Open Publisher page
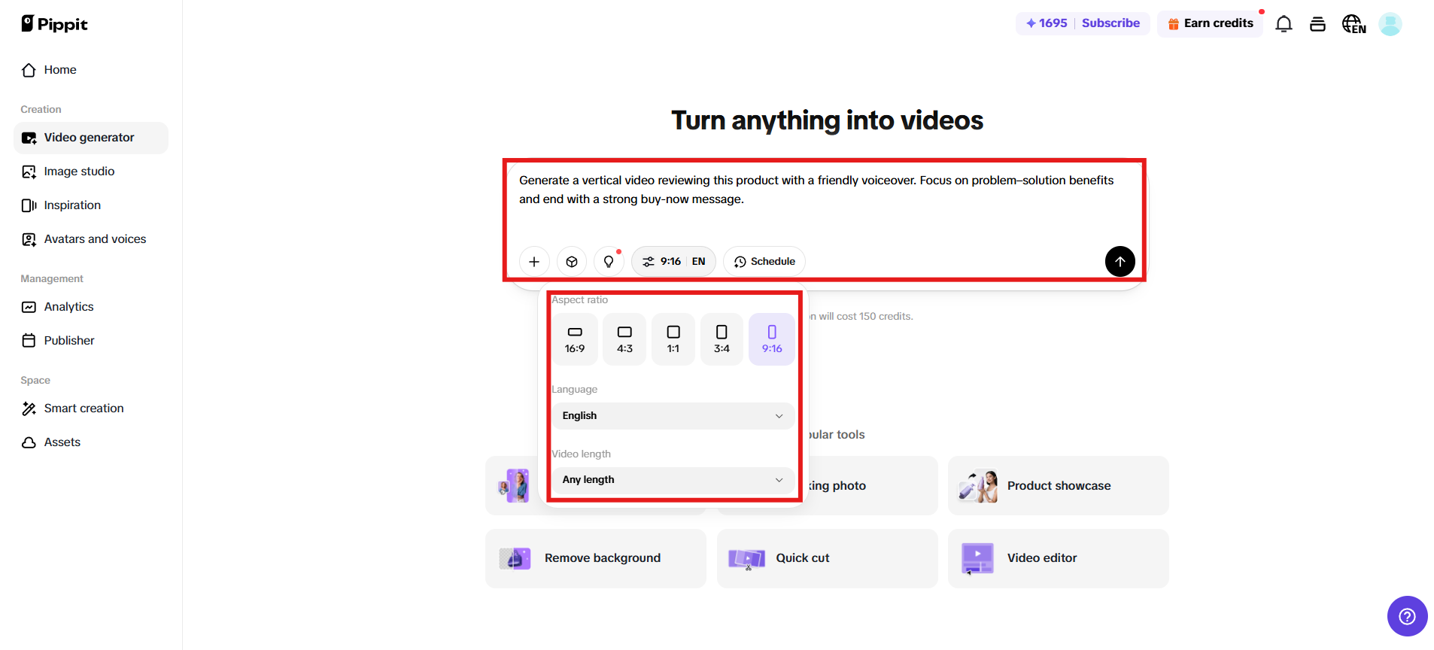Screen dimensions: 1434x650 [x=91, y=341]
